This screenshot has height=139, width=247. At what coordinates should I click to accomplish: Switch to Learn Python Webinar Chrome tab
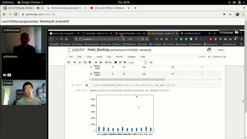point(109,8)
